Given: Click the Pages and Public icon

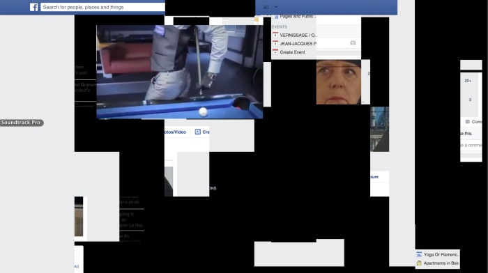Looking at the screenshot, I should [x=275, y=17].
